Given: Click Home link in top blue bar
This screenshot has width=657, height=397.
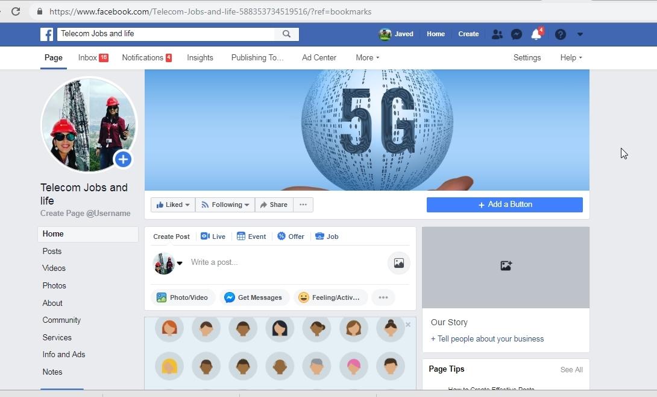Looking at the screenshot, I should coord(436,34).
